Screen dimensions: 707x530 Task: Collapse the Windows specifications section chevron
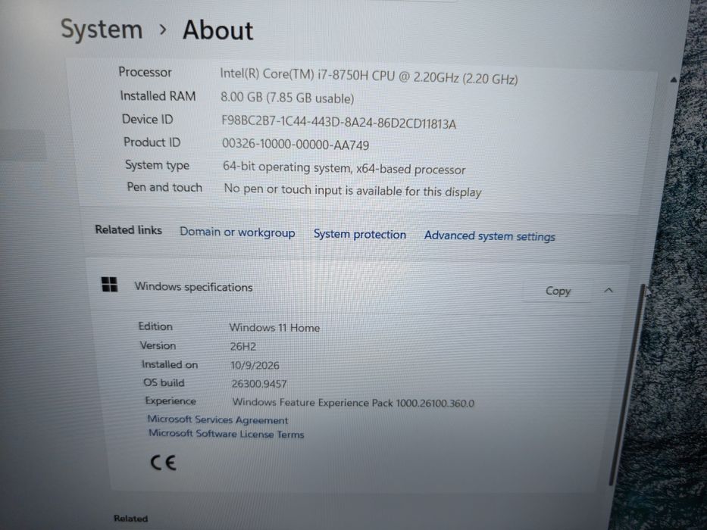pyautogui.click(x=608, y=290)
